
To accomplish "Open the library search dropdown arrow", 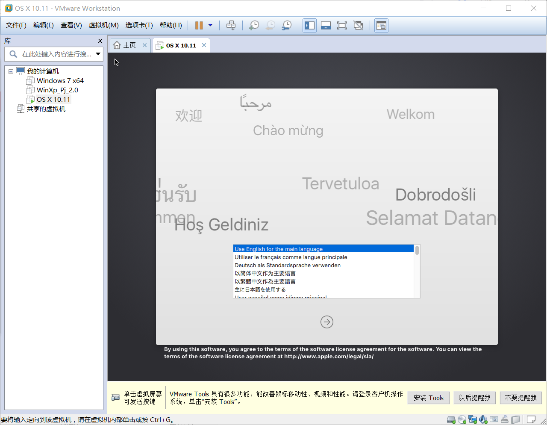I will coord(98,54).
